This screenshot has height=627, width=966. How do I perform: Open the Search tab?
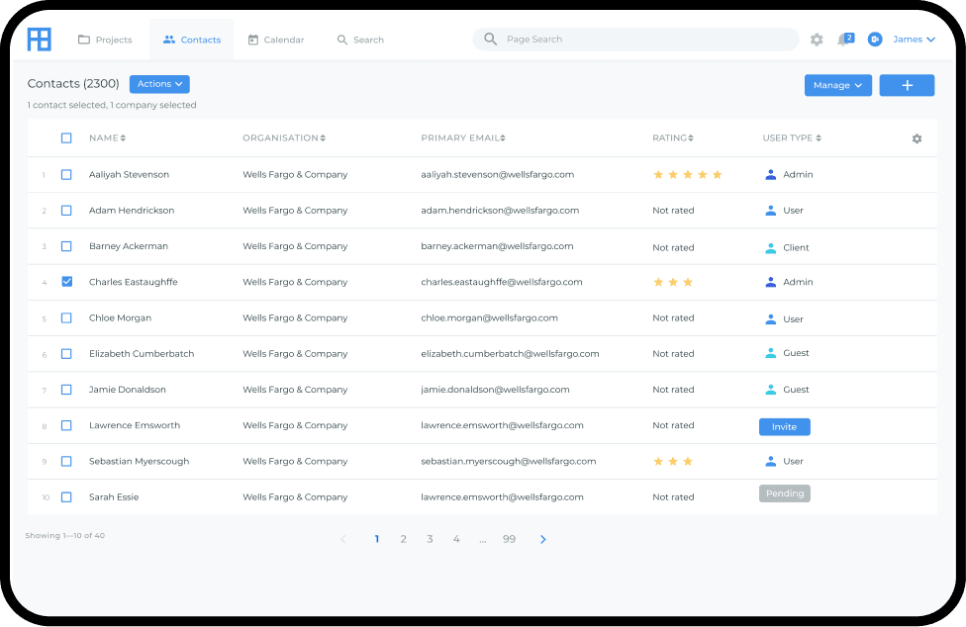[x=360, y=40]
